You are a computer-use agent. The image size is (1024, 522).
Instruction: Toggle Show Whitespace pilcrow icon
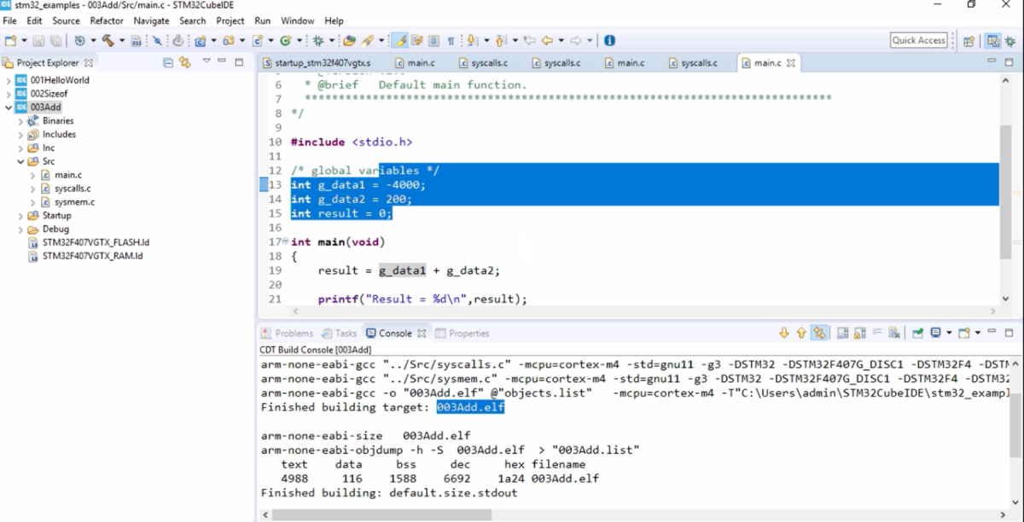pos(451,40)
